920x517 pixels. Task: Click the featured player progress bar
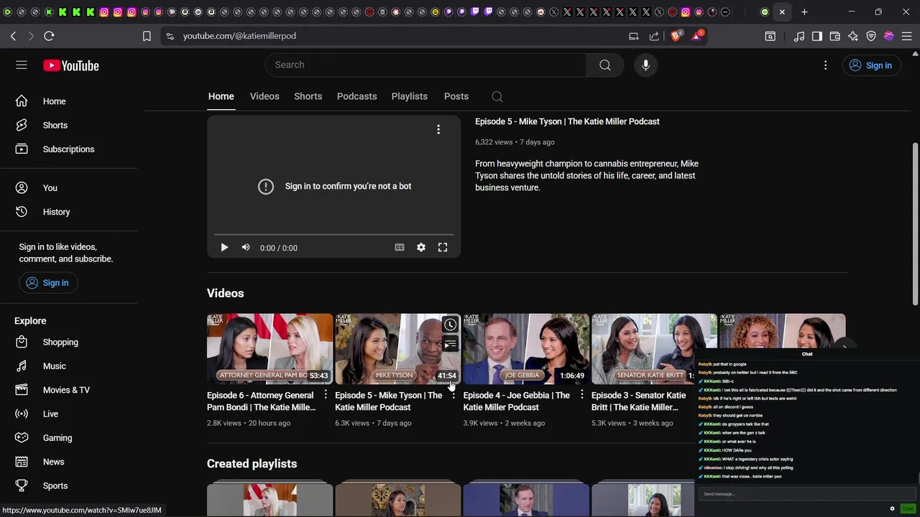point(333,234)
